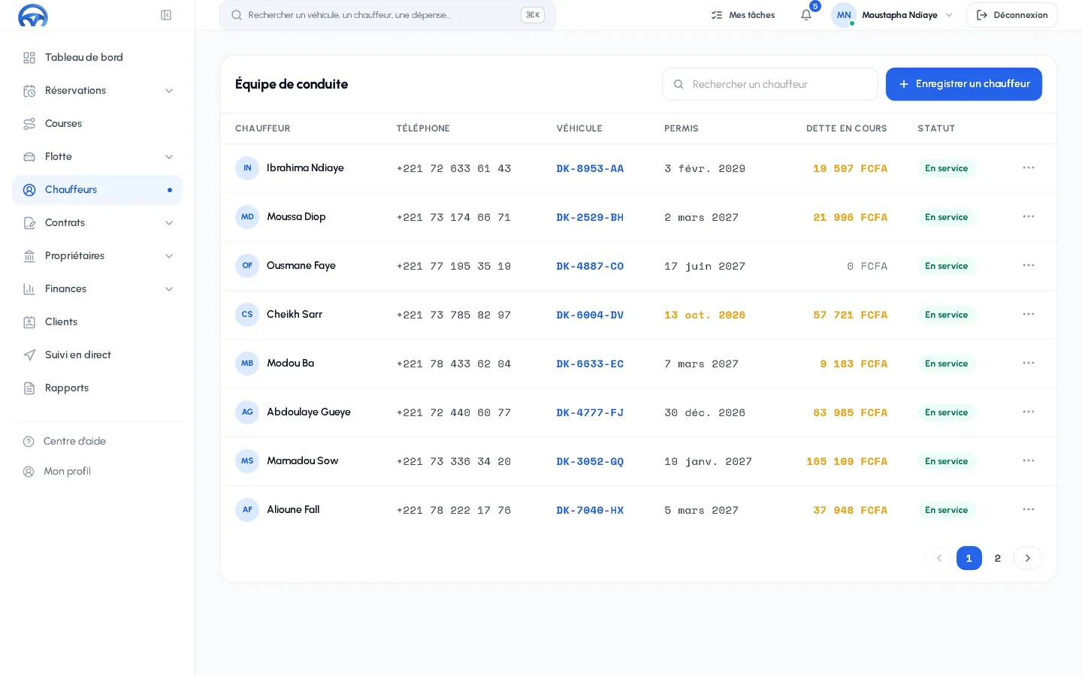Open row actions for Abdoulaye Gueye
Image resolution: width=1082 pixels, height=676 pixels.
click(1029, 412)
